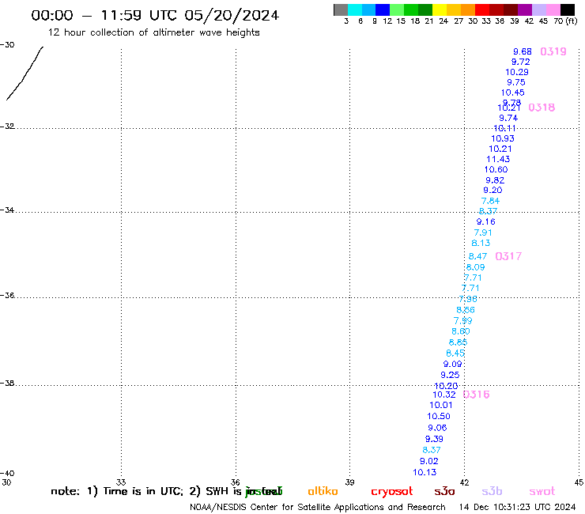Viewport: 585px width, 514px height.
Task: Click the subtitle '12 hour collection of altimeter wave heights'
Action: pos(153,32)
